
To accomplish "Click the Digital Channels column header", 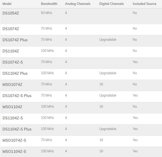I will (111, 4).
